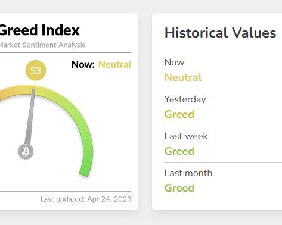Image resolution: width=282 pixels, height=225 pixels.
Task: Select the Last week row label
Action: 186,136
